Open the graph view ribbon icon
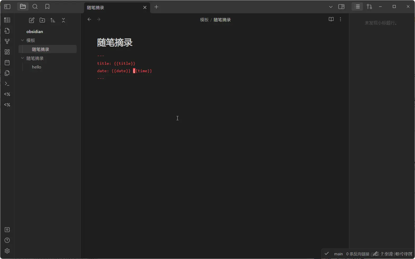Viewport: 415px width, 259px height. click(x=7, y=41)
